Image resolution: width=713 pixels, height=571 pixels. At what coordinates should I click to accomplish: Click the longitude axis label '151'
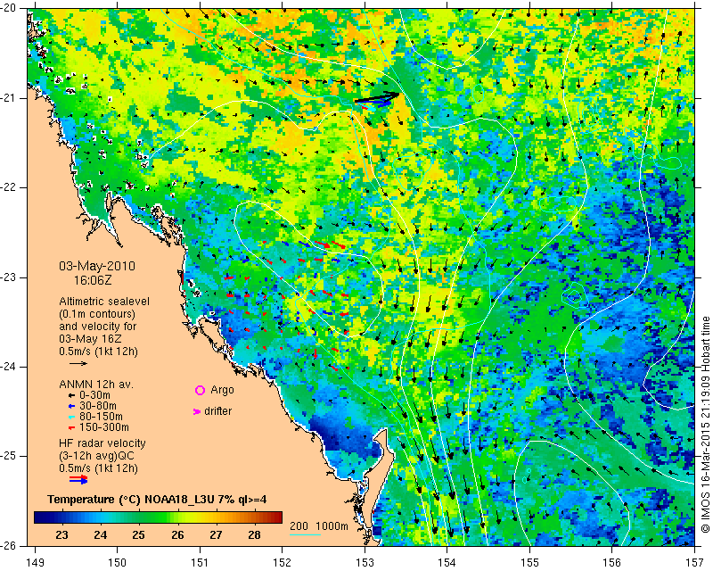click(x=200, y=563)
